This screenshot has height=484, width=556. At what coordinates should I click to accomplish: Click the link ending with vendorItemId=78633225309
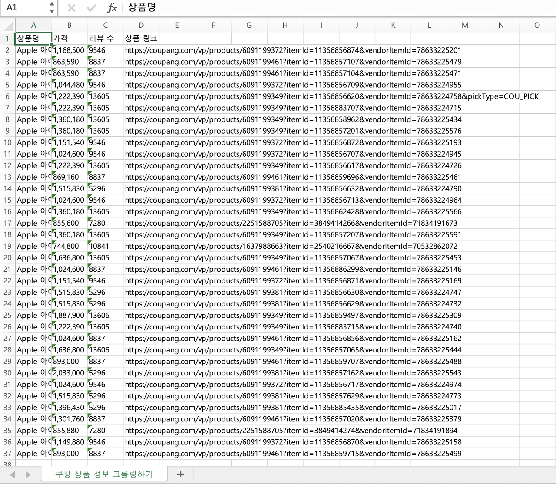tap(293, 315)
